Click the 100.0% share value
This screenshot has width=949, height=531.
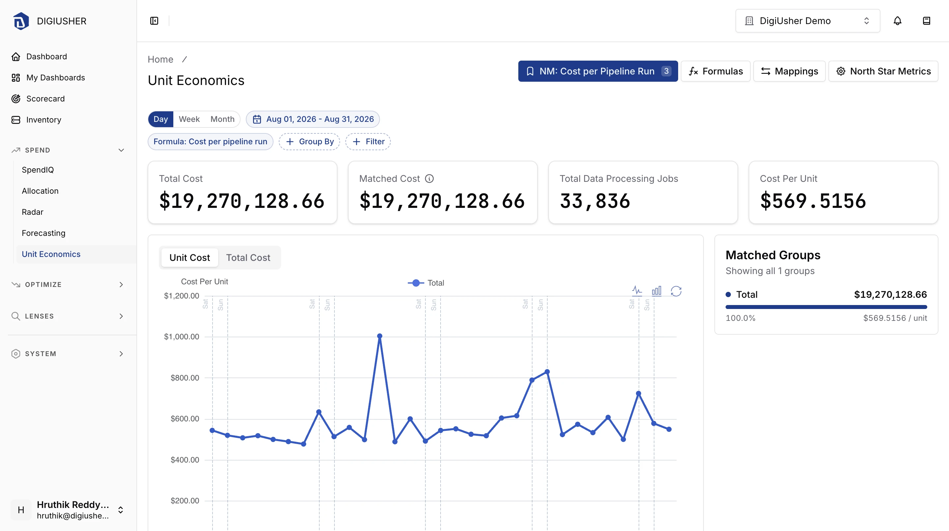coord(740,318)
